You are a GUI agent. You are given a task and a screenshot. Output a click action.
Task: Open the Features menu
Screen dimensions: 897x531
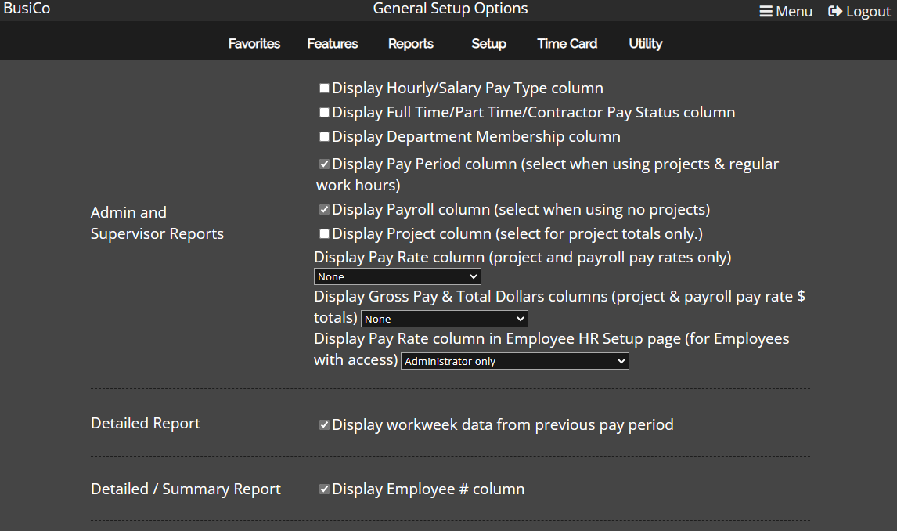coord(333,44)
